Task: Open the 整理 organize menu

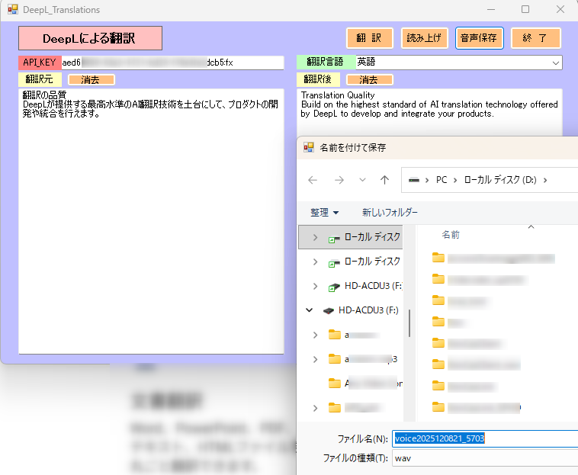Action: tap(324, 212)
